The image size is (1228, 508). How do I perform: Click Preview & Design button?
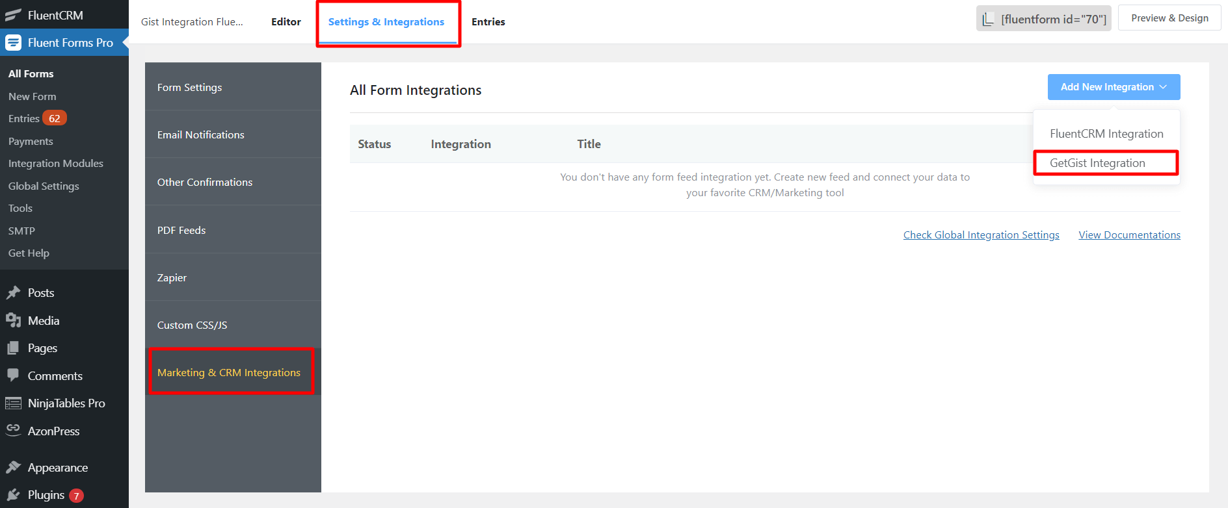[x=1169, y=18]
